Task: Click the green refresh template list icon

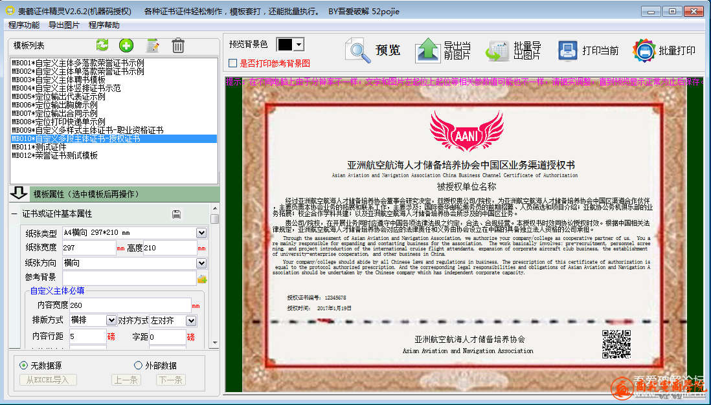Action: tap(102, 45)
